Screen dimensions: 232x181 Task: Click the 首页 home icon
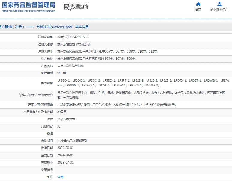point(198,4)
